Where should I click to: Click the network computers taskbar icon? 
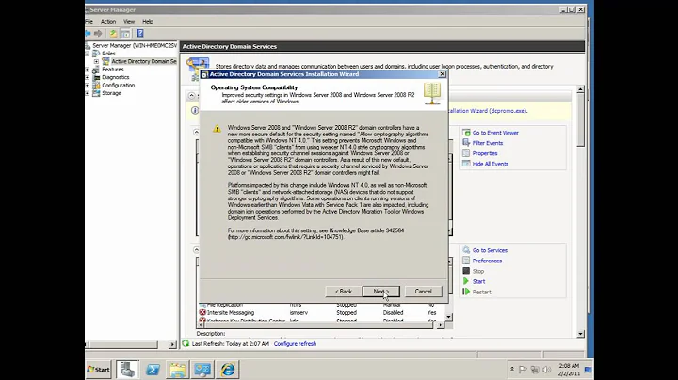click(x=202, y=370)
